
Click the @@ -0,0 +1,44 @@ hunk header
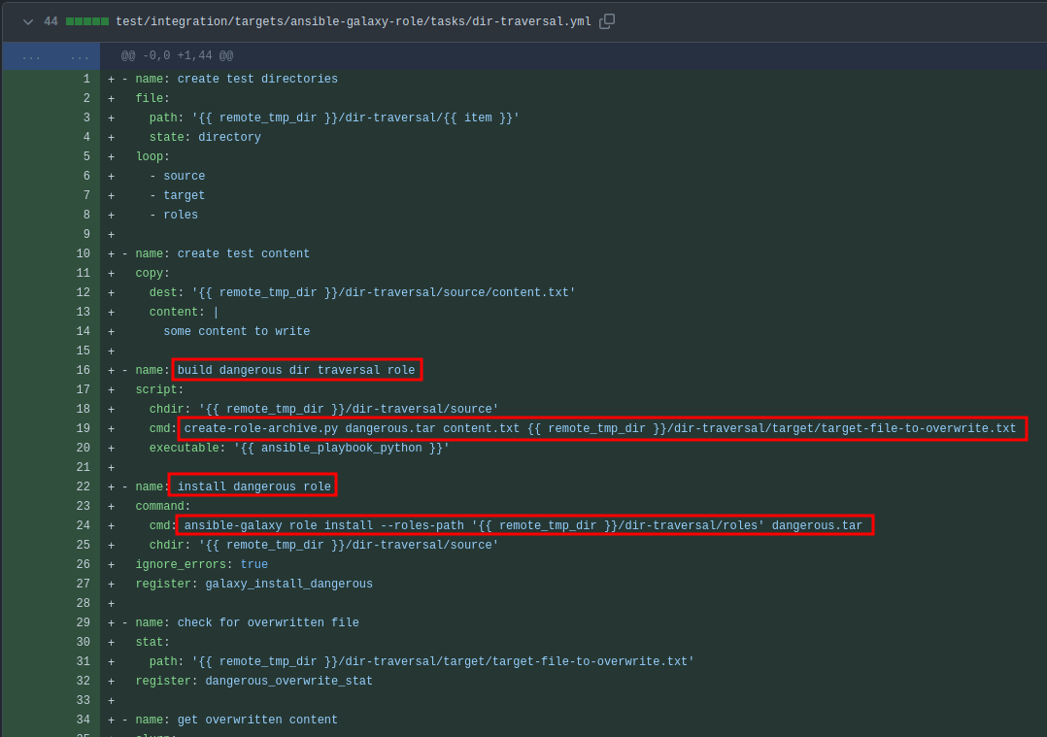[177, 56]
